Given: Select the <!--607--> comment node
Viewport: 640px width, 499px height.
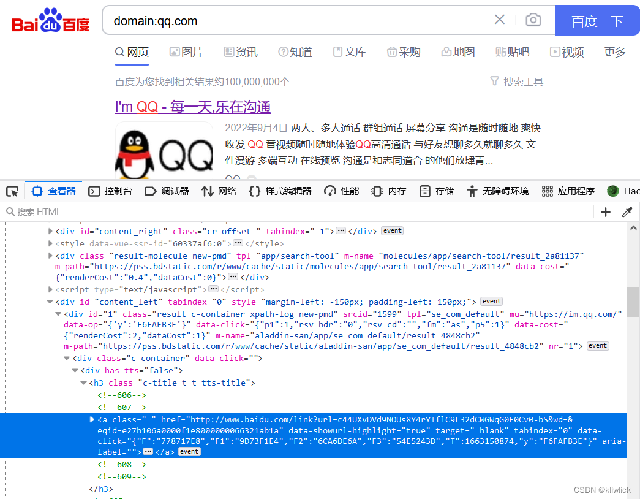Looking at the screenshot, I should point(122,408).
